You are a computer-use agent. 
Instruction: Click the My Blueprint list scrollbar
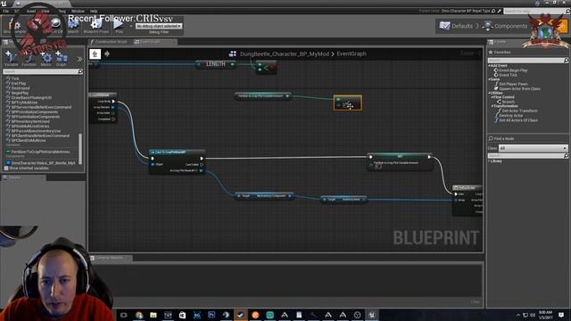[x=80, y=149]
